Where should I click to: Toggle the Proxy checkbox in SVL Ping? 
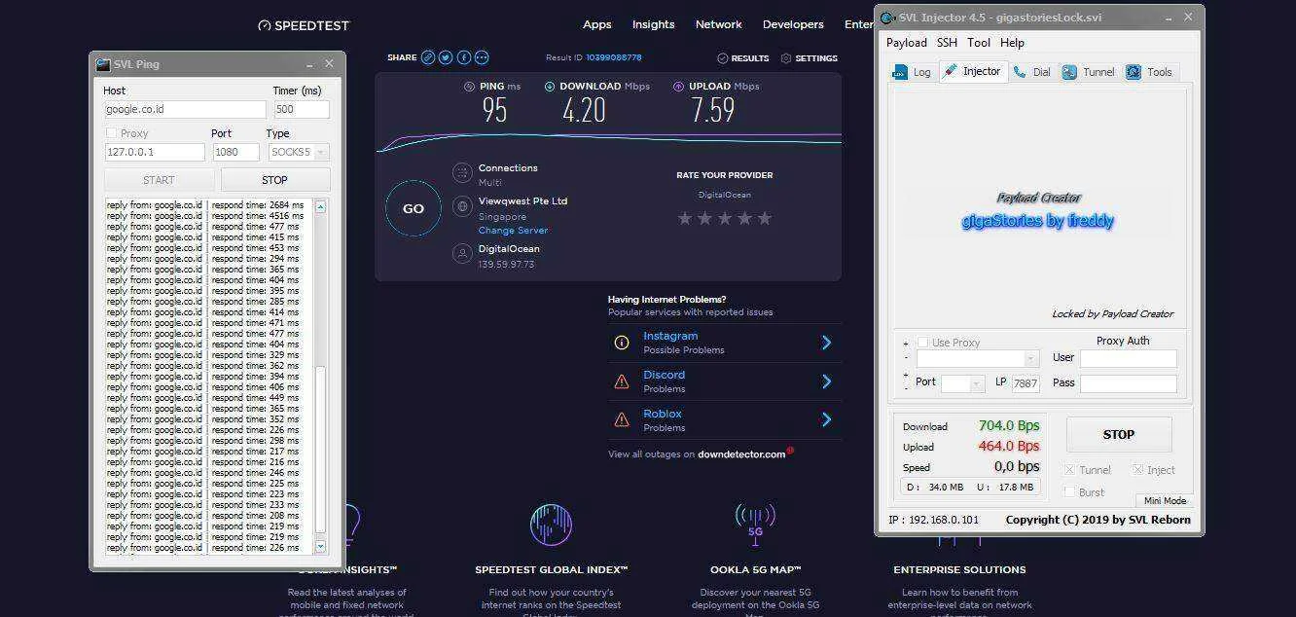tap(111, 133)
